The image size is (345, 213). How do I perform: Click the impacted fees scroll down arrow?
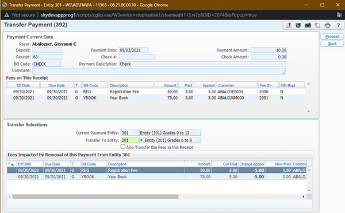pyautogui.click(x=309, y=191)
